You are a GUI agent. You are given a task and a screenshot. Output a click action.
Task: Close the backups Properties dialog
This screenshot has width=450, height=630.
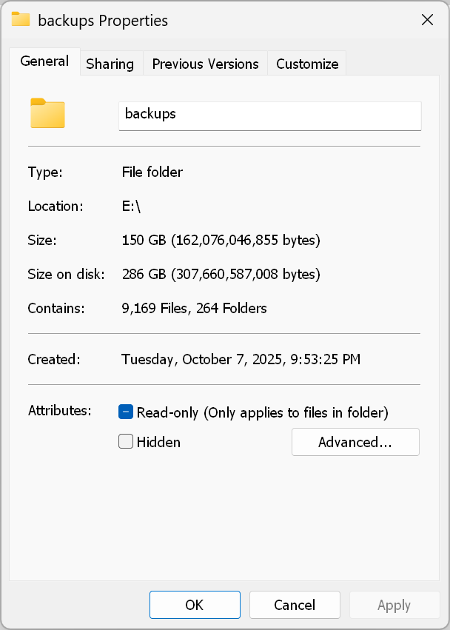click(x=427, y=20)
